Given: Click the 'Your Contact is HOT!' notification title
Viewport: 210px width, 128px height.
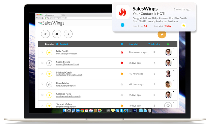Looking at the screenshot, I should [x=149, y=14].
